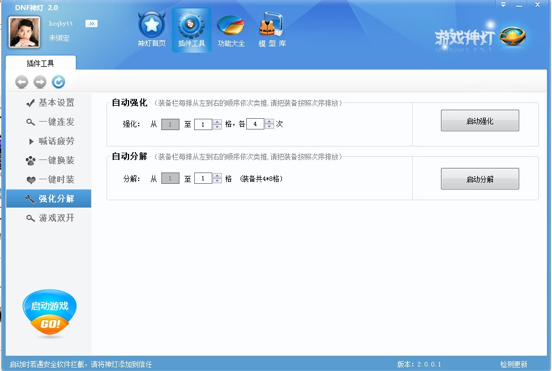
Task: Decrease the 分解 end slot value
Action: [217, 181]
